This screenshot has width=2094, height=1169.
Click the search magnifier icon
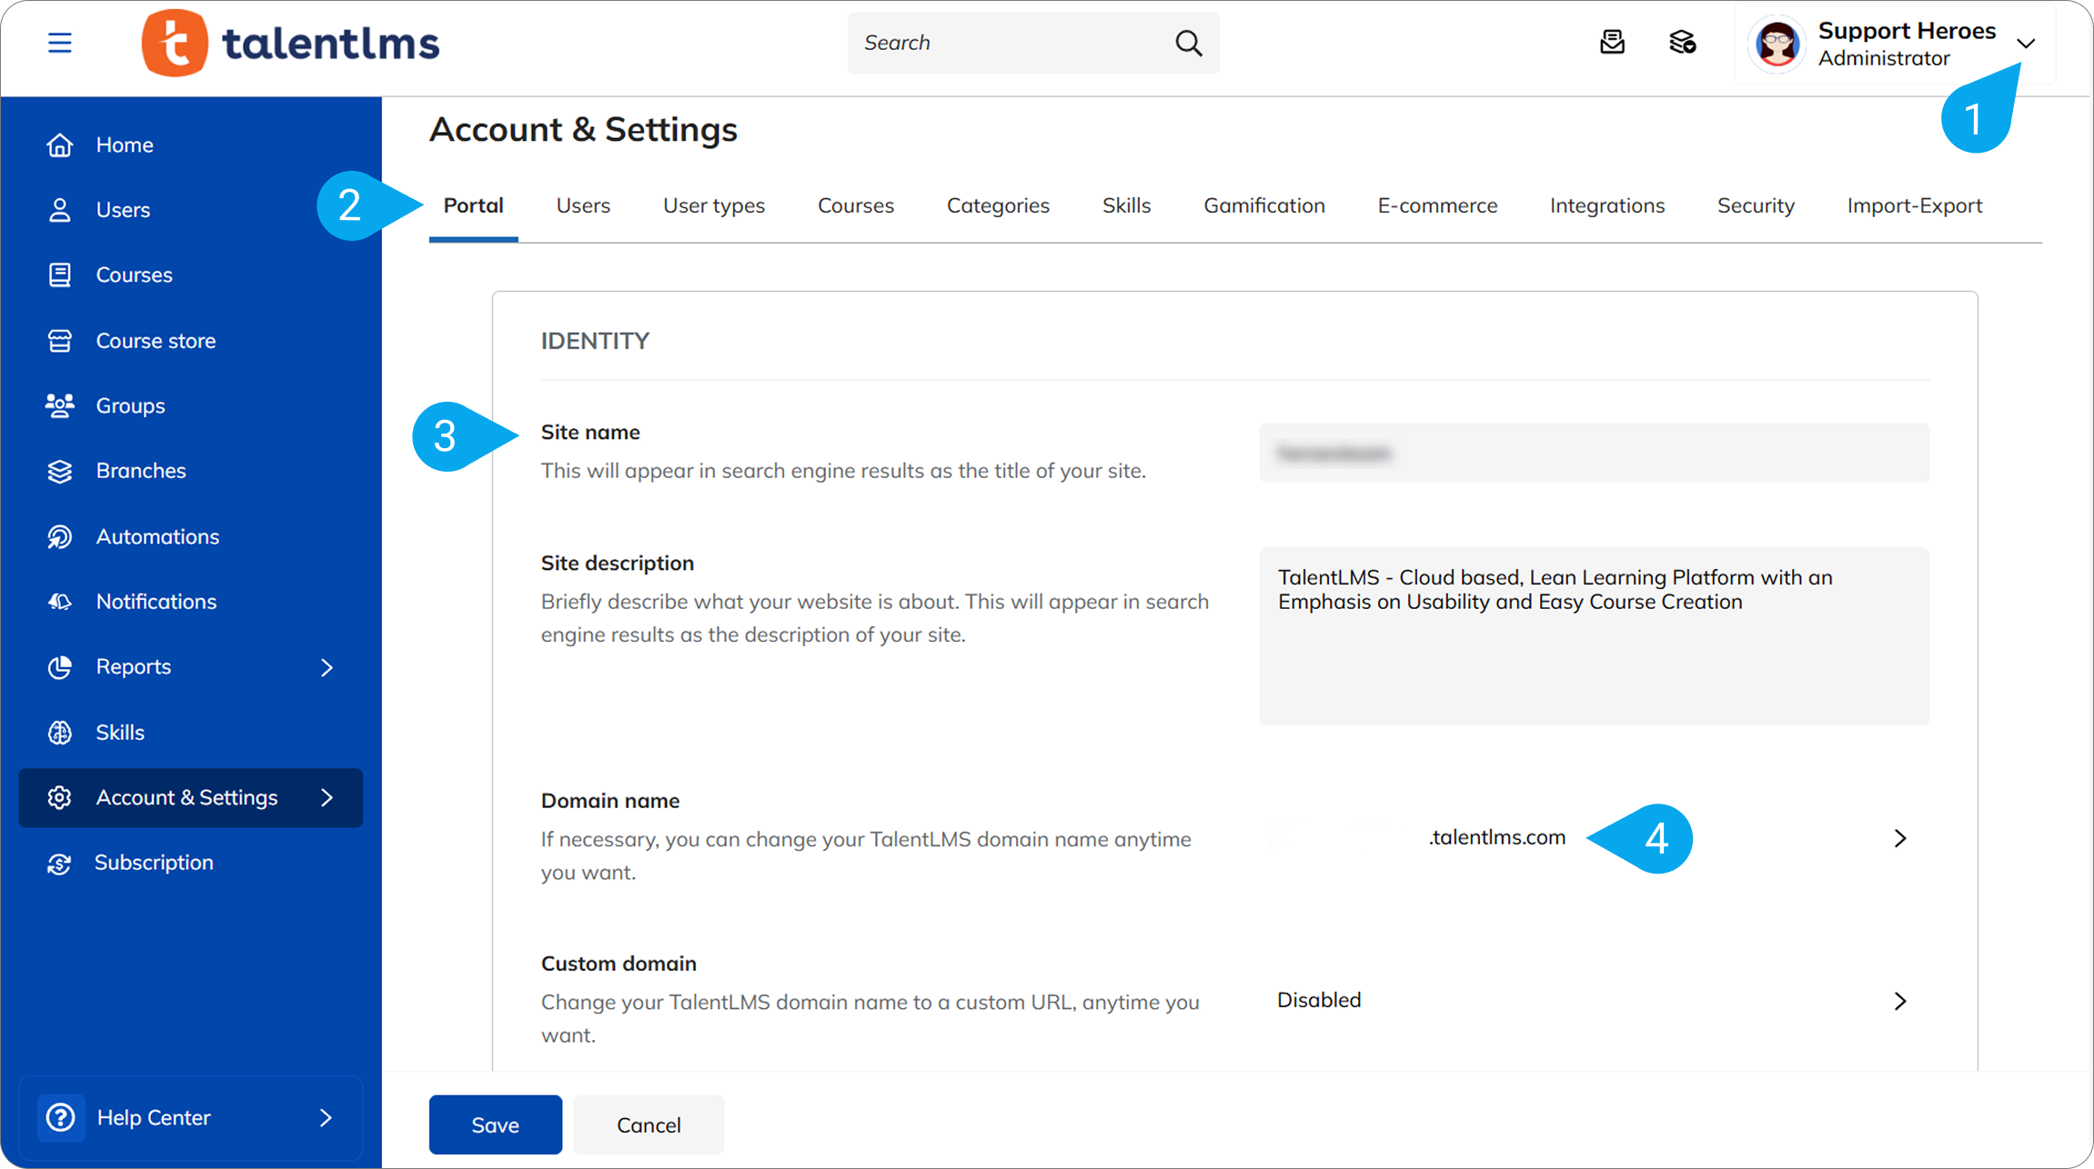tap(1188, 43)
